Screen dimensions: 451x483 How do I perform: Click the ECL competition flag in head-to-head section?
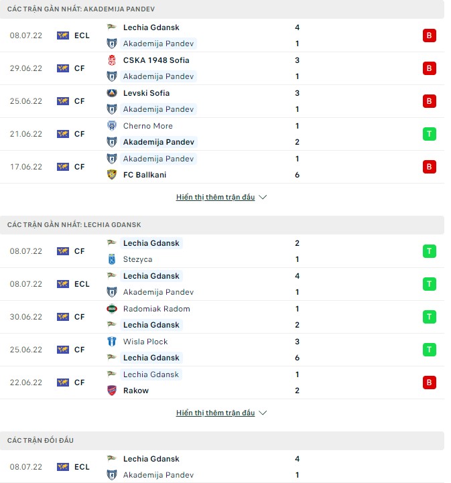pos(63,467)
